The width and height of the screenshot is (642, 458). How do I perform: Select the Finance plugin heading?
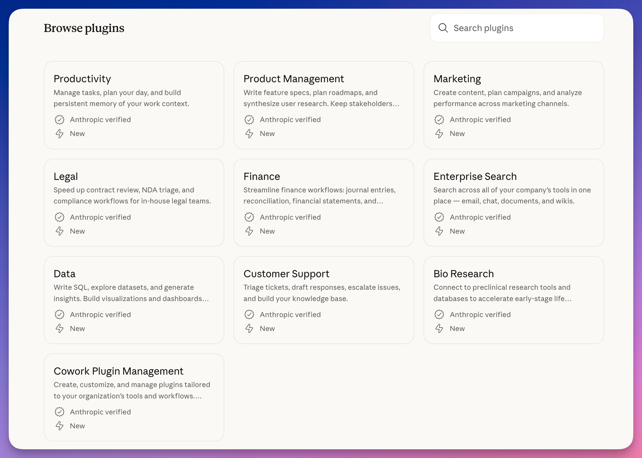261,176
